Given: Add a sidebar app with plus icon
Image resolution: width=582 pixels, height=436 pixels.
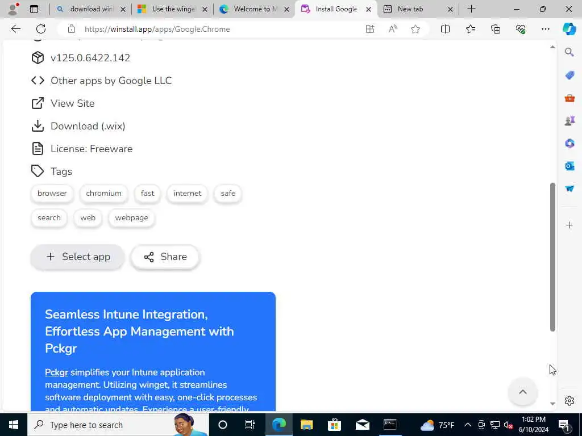Looking at the screenshot, I should [569, 225].
